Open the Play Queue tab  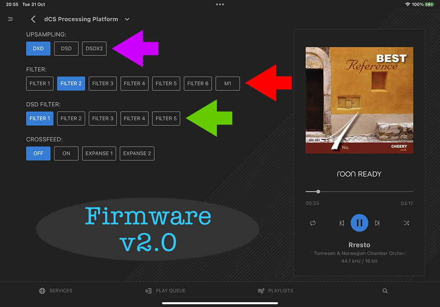click(165, 291)
